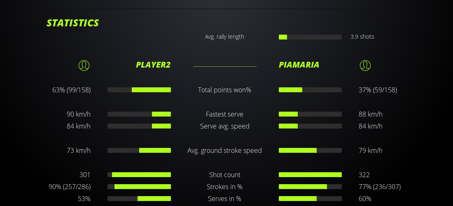The image size is (453, 206).
Task: Click Piamaria's Shot count bar
Action: pyautogui.click(x=310, y=175)
